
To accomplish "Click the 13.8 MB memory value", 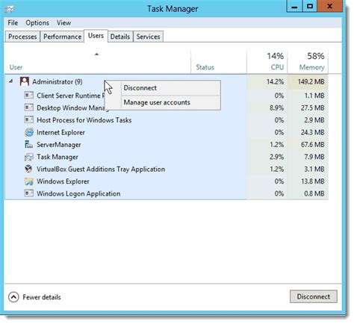I will coord(312,181).
